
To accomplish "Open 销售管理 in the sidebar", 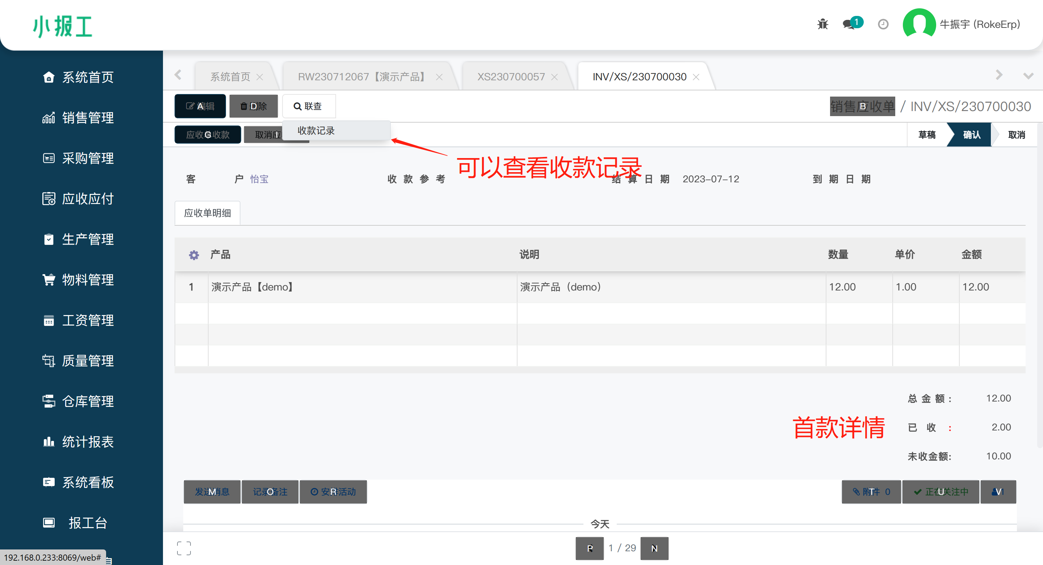I will [x=87, y=118].
